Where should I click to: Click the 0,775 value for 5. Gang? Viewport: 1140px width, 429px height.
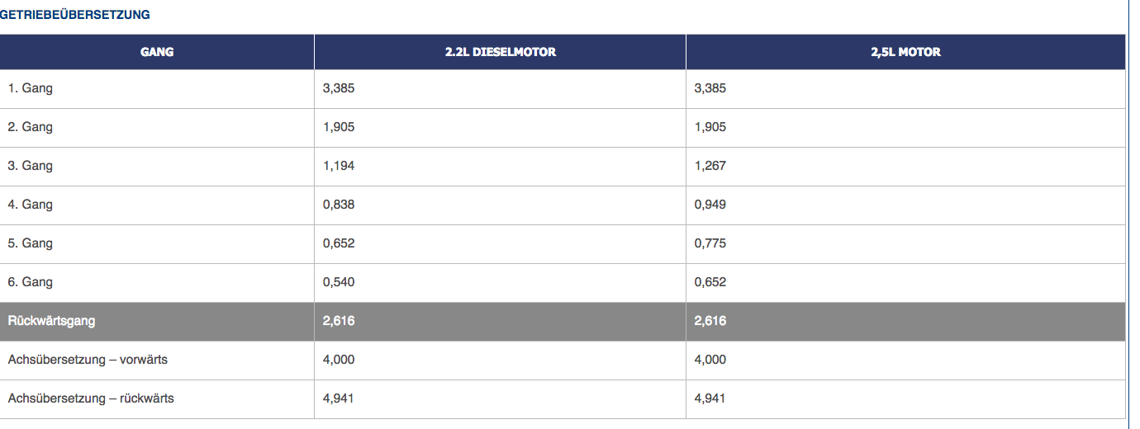click(x=710, y=243)
